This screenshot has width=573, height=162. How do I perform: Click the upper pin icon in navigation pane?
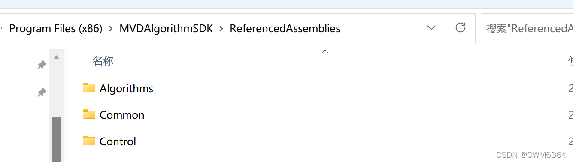coord(42,65)
